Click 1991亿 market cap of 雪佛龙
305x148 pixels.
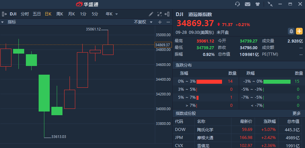click(293, 146)
